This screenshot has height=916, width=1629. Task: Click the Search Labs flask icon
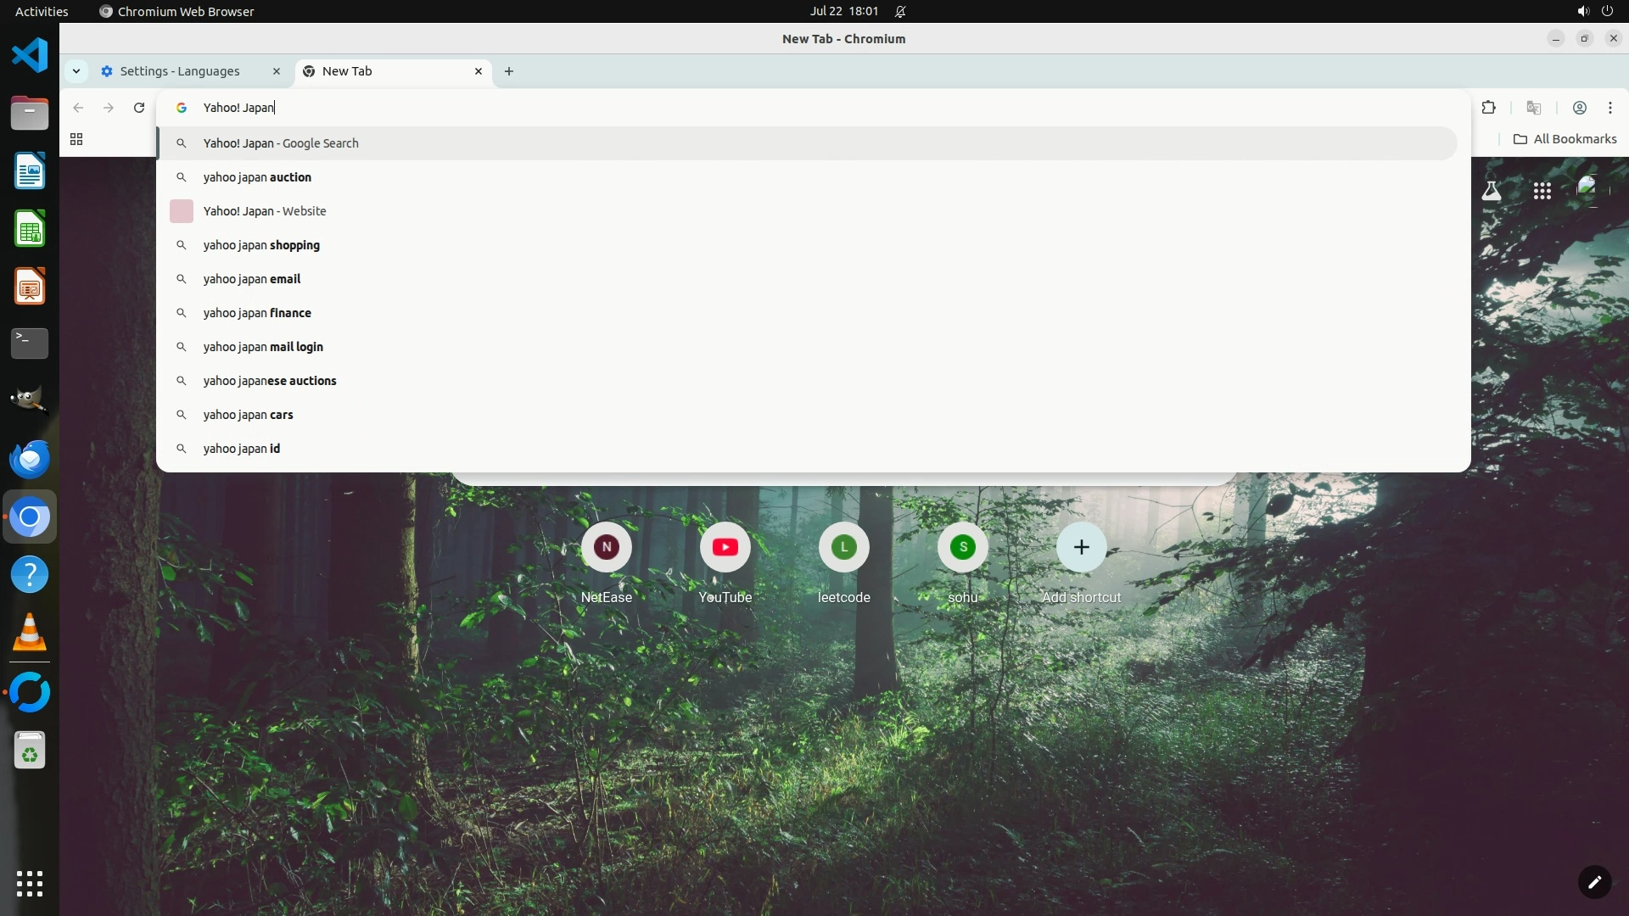pos(1491,191)
